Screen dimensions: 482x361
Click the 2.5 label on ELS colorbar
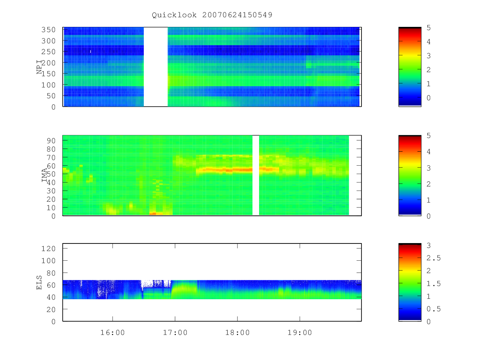click(x=434, y=258)
